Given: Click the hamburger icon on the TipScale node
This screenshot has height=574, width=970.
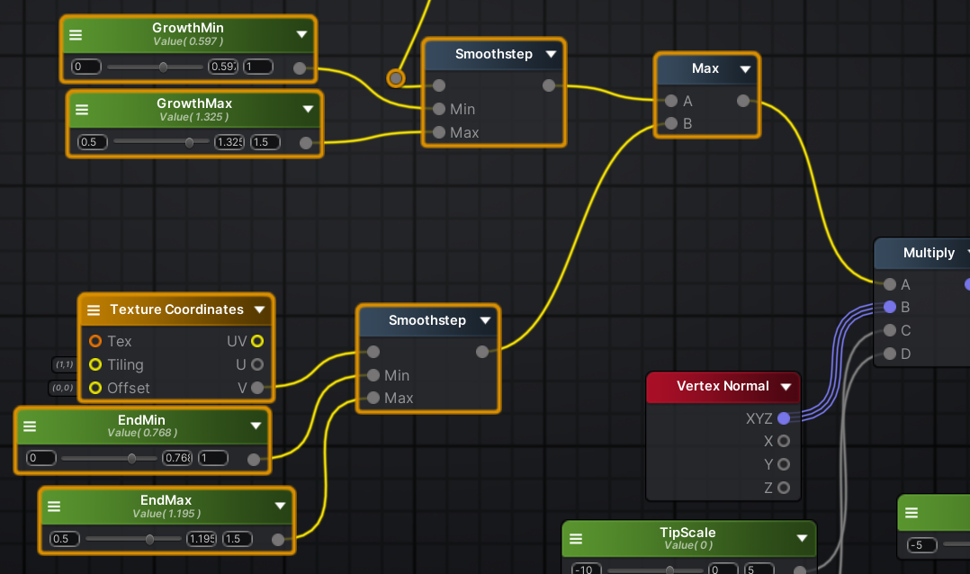Looking at the screenshot, I should [576, 538].
